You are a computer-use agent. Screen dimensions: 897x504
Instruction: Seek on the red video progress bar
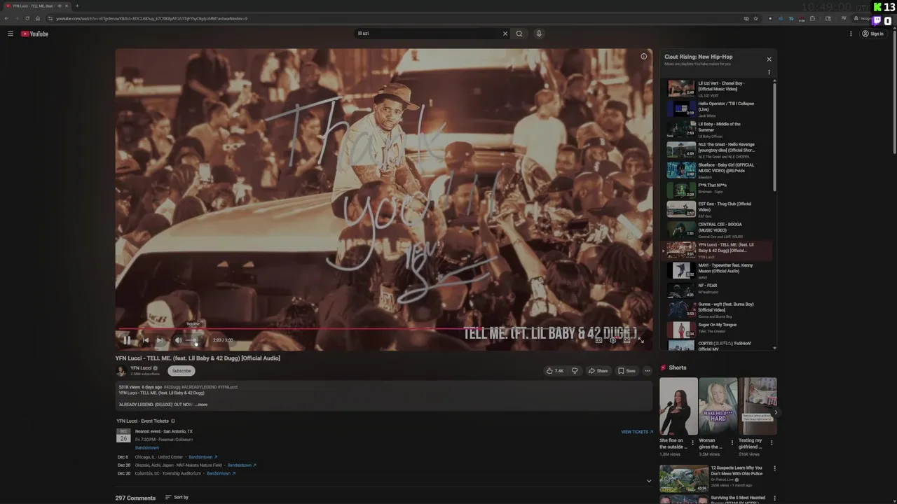[383, 328]
